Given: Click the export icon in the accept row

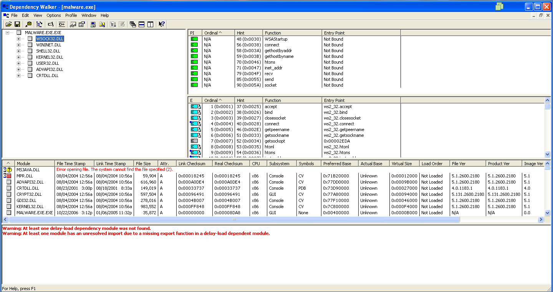Looking at the screenshot, I should coord(196,107).
